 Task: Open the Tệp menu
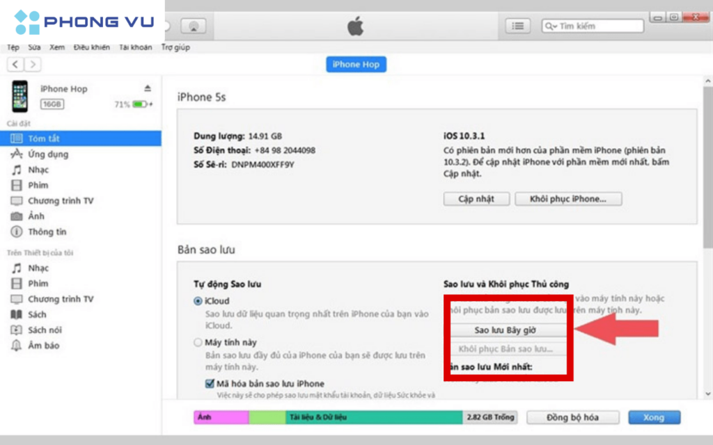pos(13,47)
